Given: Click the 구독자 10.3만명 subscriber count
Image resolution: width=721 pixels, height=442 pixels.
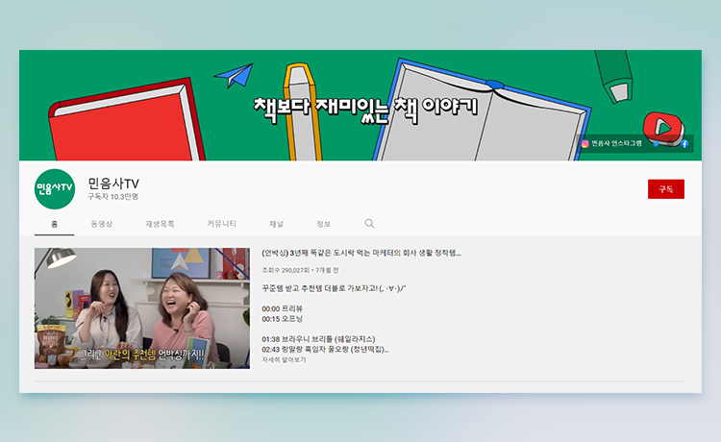Looking at the screenshot, I should (x=112, y=197).
